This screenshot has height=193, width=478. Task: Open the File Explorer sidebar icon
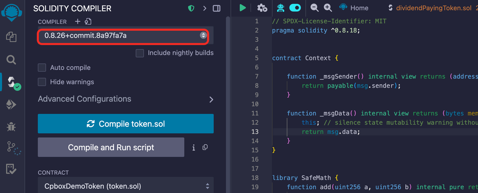(11, 37)
